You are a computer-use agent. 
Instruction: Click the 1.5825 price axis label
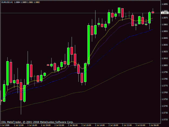tap(165, 51)
